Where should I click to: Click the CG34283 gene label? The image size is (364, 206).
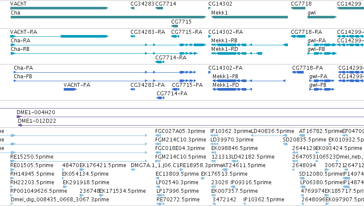point(142,4)
